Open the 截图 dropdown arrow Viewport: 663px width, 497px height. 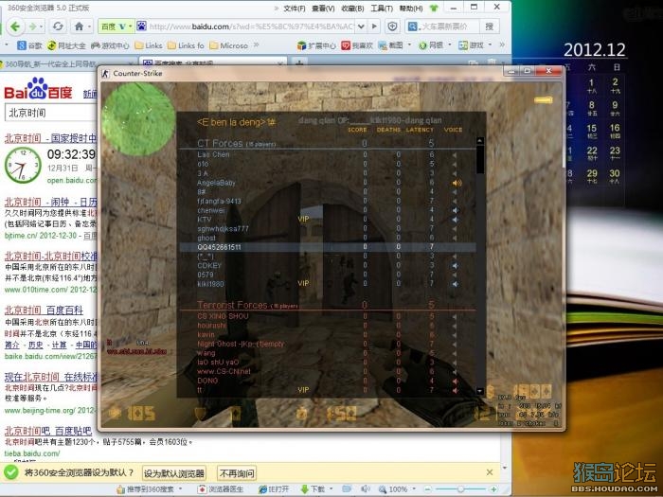point(409,44)
